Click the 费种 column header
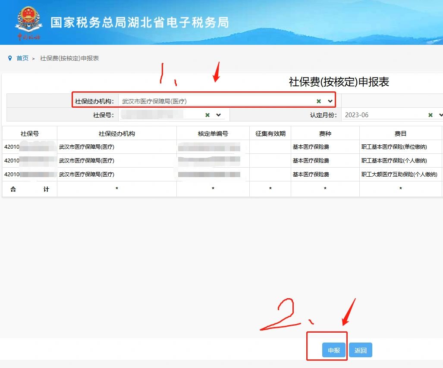443x368 pixels. pos(325,134)
